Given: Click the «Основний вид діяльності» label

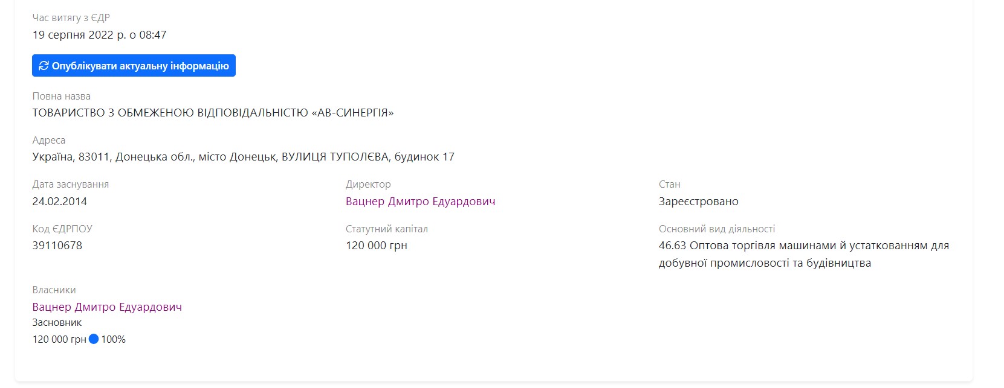Looking at the screenshot, I should [716, 229].
